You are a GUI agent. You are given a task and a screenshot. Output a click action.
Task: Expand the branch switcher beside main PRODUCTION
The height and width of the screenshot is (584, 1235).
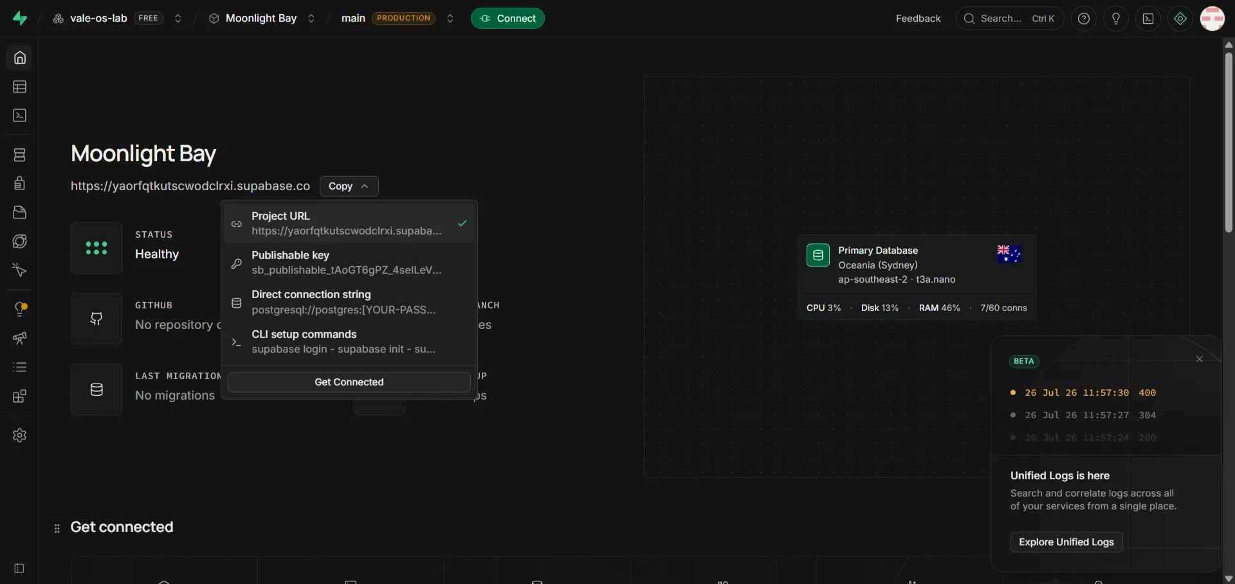pos(450,19)
